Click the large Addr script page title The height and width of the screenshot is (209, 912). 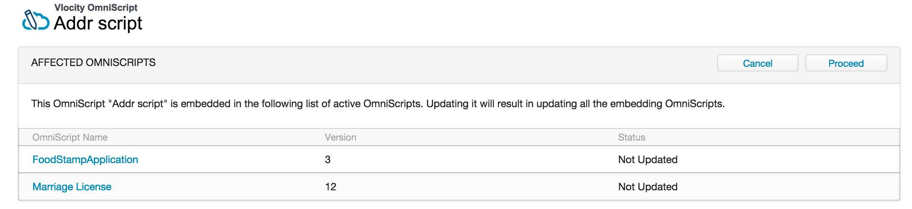tap(98, 23)
